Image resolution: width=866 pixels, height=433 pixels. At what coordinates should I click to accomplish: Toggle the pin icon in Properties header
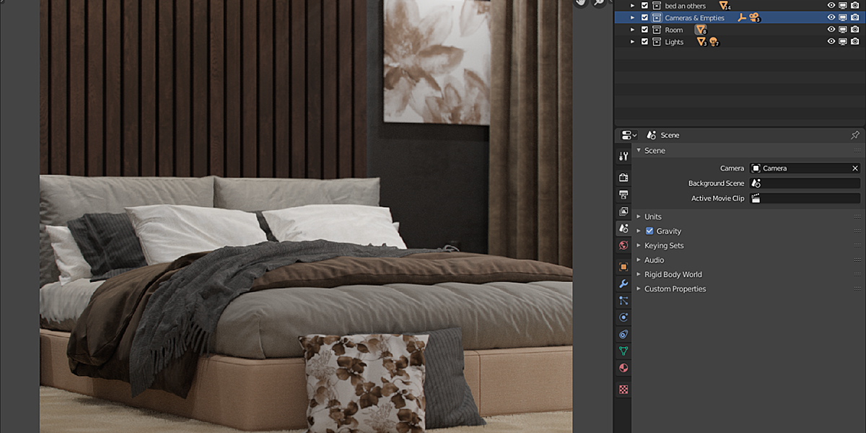[855, 135]
